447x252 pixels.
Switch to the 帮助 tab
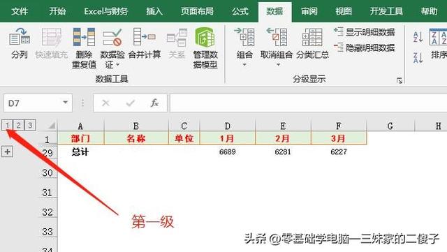(429, 11)
